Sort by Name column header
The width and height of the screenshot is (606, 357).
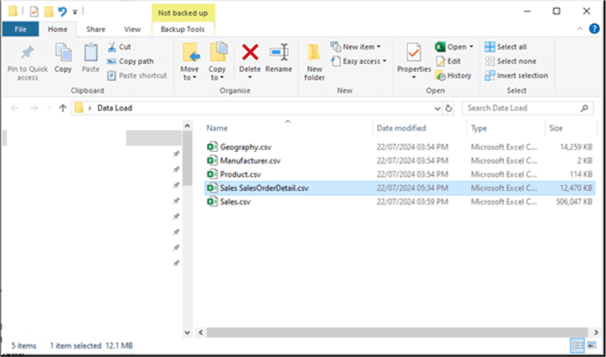click(x=216, y=128)
